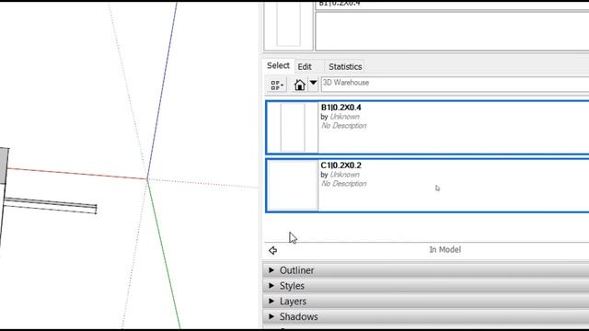Select the beam geometry in the viewport
Screen dimensions: 589x331
pos(50,206)
